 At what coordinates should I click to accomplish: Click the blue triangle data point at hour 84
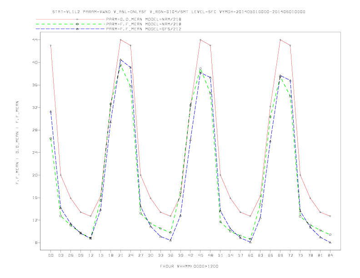(x=330, y=242)
